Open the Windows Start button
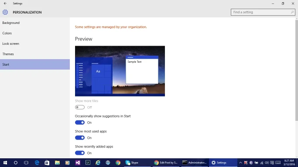Image resolution: width=298 pixels, height=167 pixels. pos(5,163)
